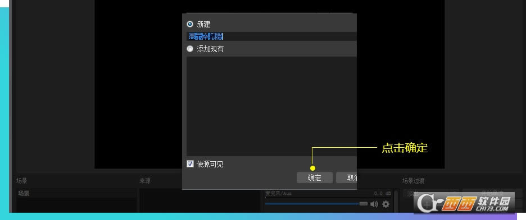This screenshot has width=526, height=220.
Task: Click the black preview canvas area
Action: tap(138, 83)
